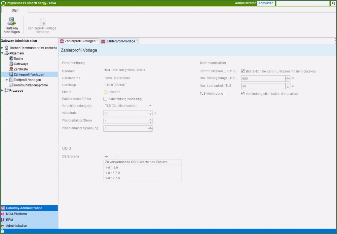Expand the Prozesse tree node
Viewport: 337px width, 234px height.
(x=2, y=90)
